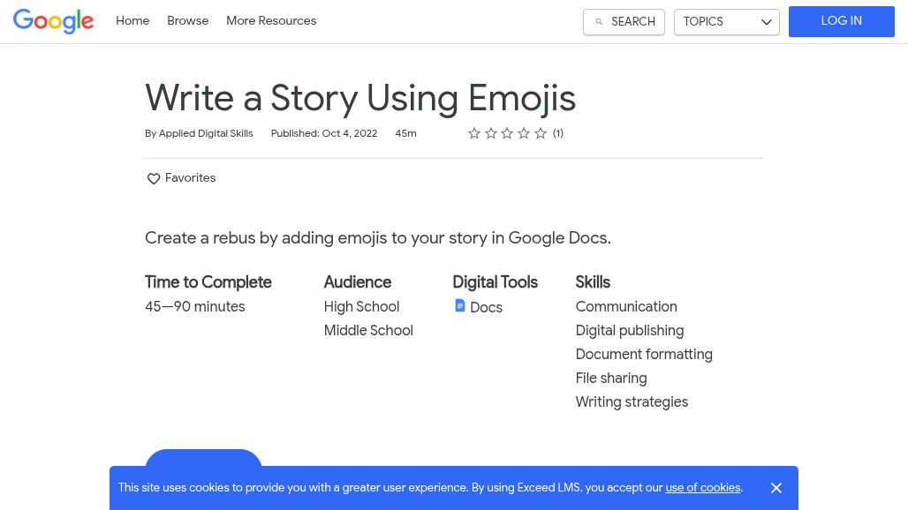Open More Resources in the navigation
Image resolution: width=908 pixels, height=510 pixels.
pos(271,21)
